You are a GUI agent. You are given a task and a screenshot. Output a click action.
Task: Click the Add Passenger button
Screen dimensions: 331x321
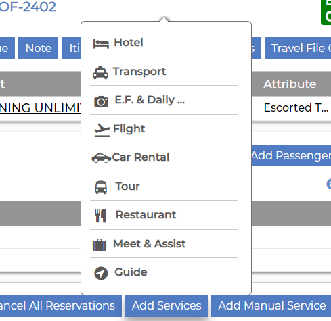click(x=291, y=155)
